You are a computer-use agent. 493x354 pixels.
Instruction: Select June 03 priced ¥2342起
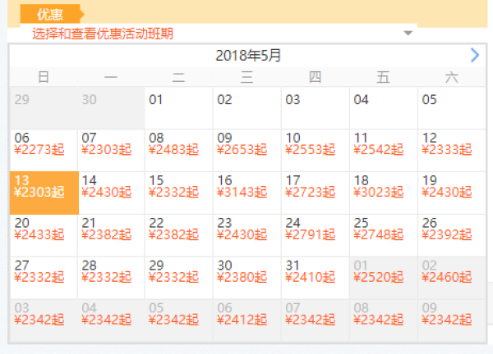coord(44,320)
